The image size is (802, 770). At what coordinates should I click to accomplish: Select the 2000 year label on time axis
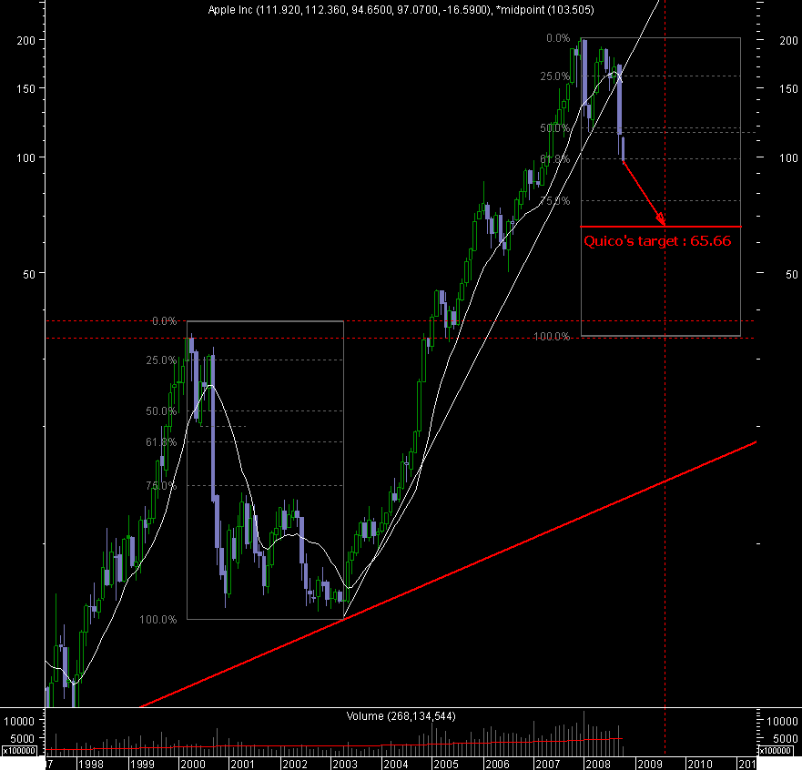[192, 764]
